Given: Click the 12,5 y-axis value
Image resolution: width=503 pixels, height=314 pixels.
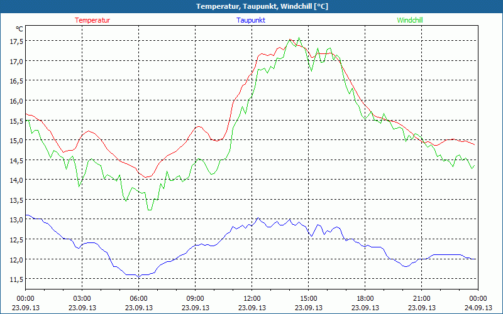Looking at the screenshot, I should coord(16,240).
